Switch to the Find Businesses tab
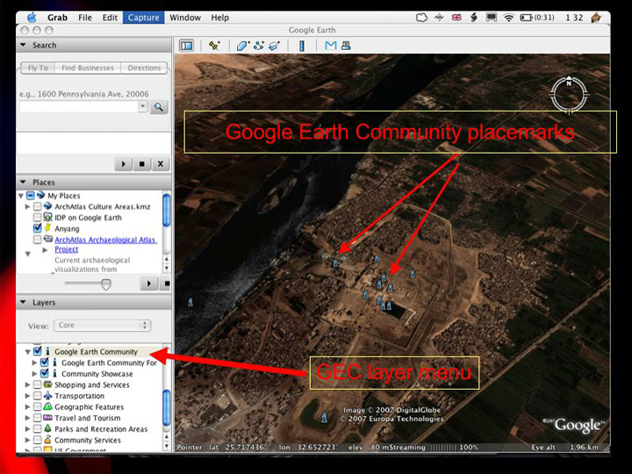Viewport: 632px width, 474px height. [88, 68]
